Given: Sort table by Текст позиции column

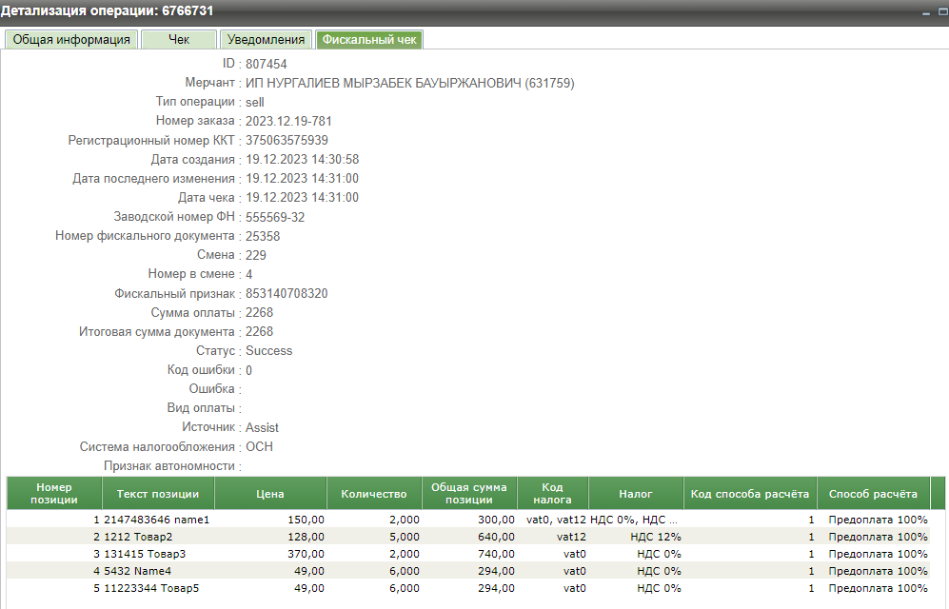Looking at the screenshot, I should 157,494.
